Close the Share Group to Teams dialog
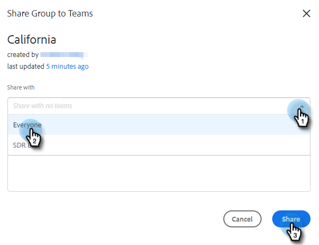This screenshot has height=245, width=319. [306, 14]
